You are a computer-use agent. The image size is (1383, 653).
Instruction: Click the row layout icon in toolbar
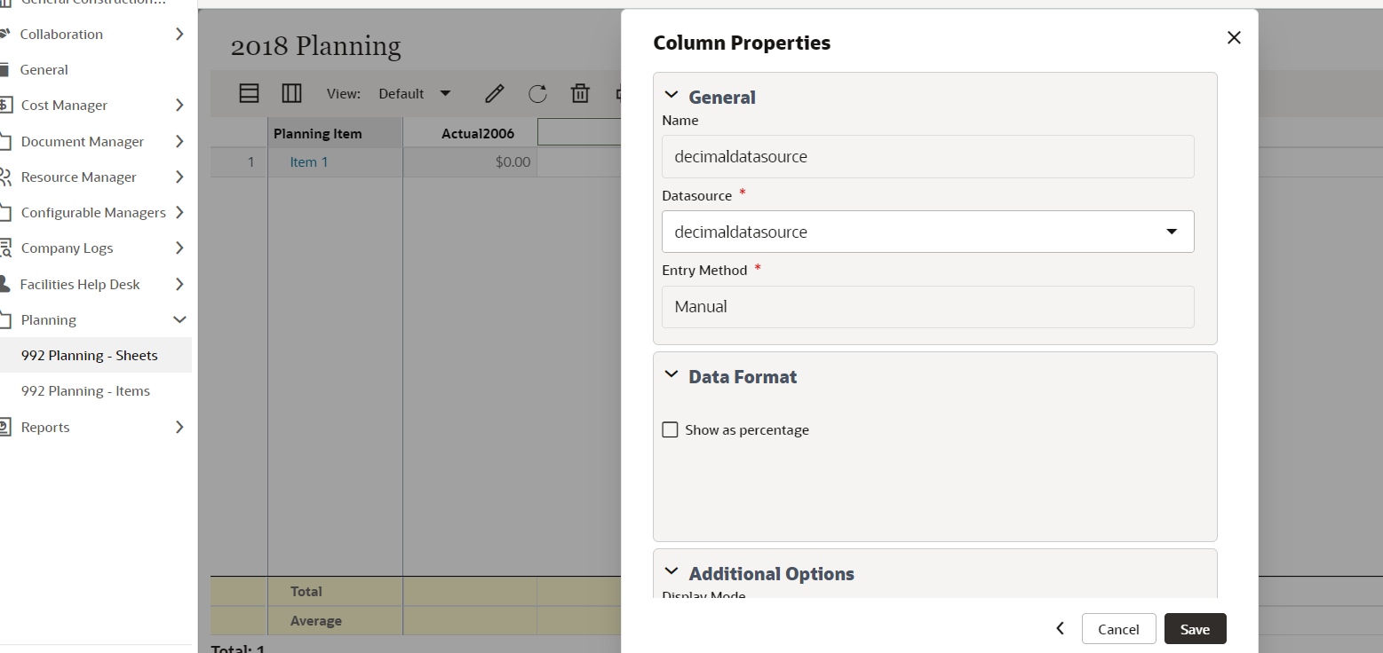[x=250, y=93]
